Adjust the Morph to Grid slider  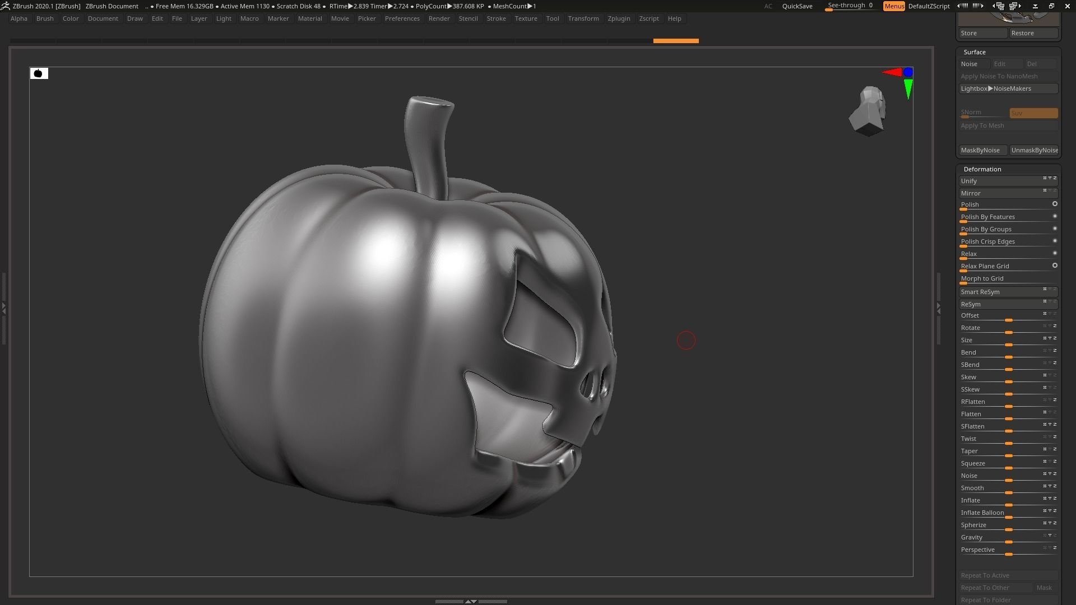tap(1008, 279)
